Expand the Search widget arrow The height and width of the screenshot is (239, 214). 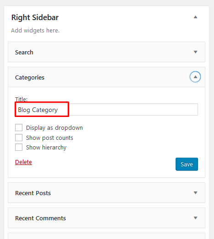click(x=195, y=52)
